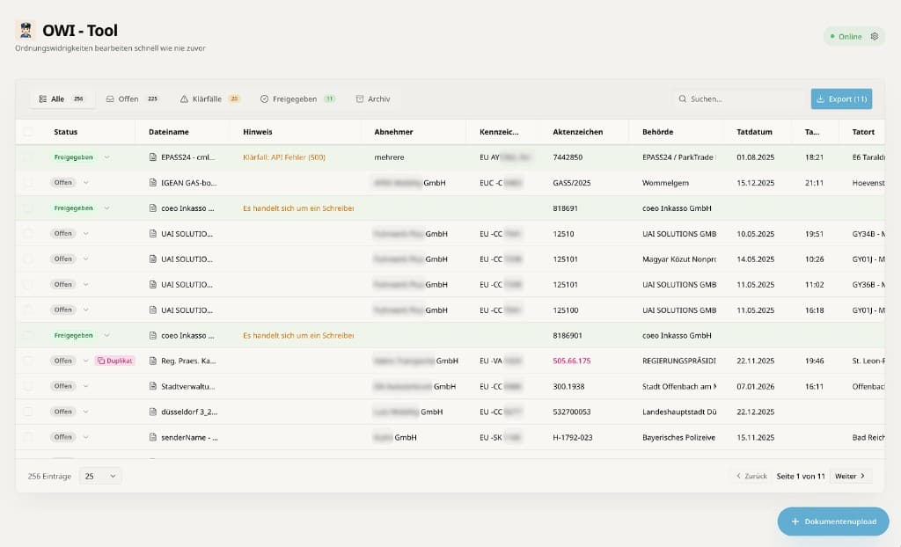901x547 pixels.
Task: Click file icon of UAI SOLUTIO row 125100
Action: pos(153,310)
